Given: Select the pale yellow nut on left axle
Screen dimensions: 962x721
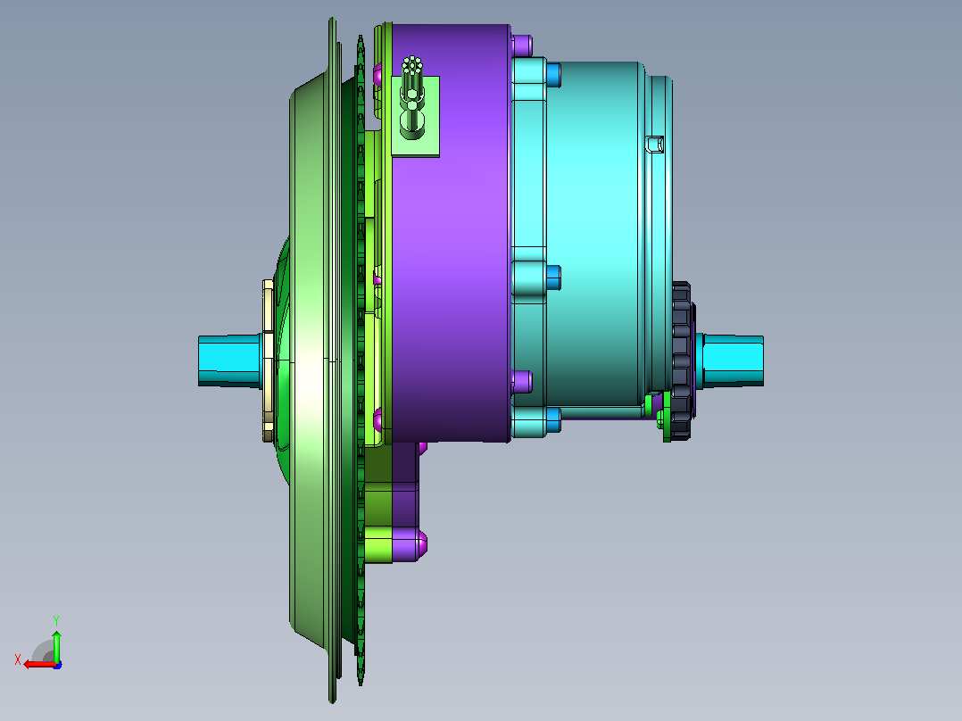Looking at the screenshot, I should click(268, 360).
